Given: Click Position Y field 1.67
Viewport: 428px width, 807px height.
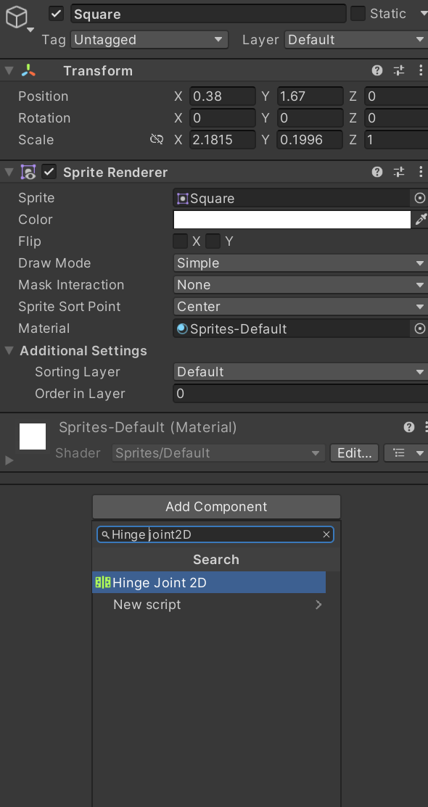Looking at the screenshot, I should tap(310, 96).
